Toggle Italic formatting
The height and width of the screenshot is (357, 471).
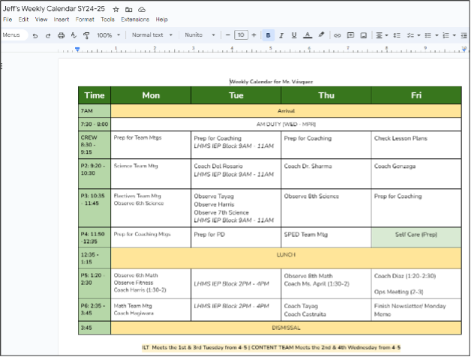[280, 35]
